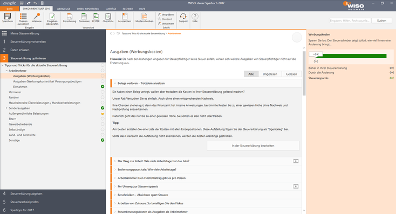The height and width of the screenshot is (214, 396).
Task: Start the Interview mode
Action: coord(37,18)
